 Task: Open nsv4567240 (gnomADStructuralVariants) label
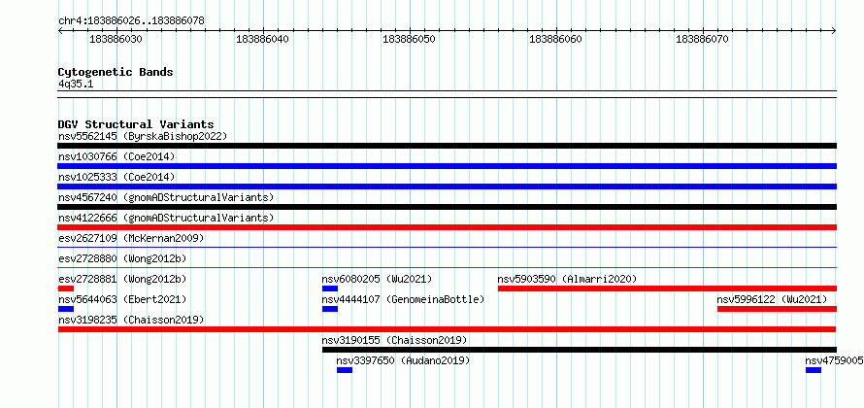click(x=166, y=197)
